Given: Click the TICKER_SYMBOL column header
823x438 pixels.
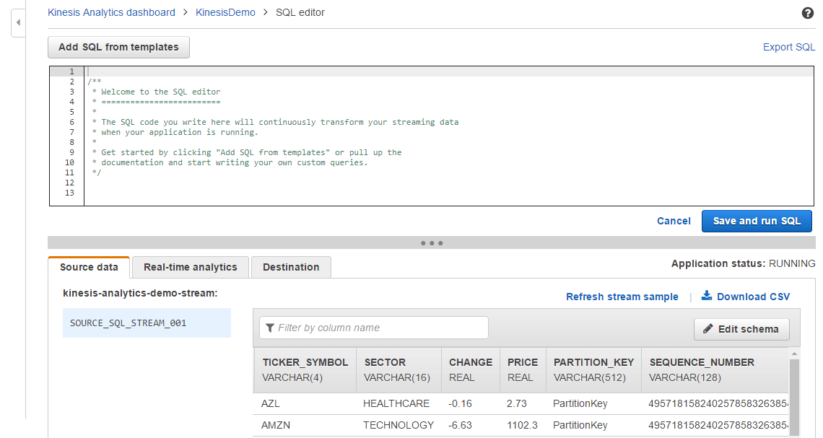Looking at the screenshot, I should coord(305,369).
